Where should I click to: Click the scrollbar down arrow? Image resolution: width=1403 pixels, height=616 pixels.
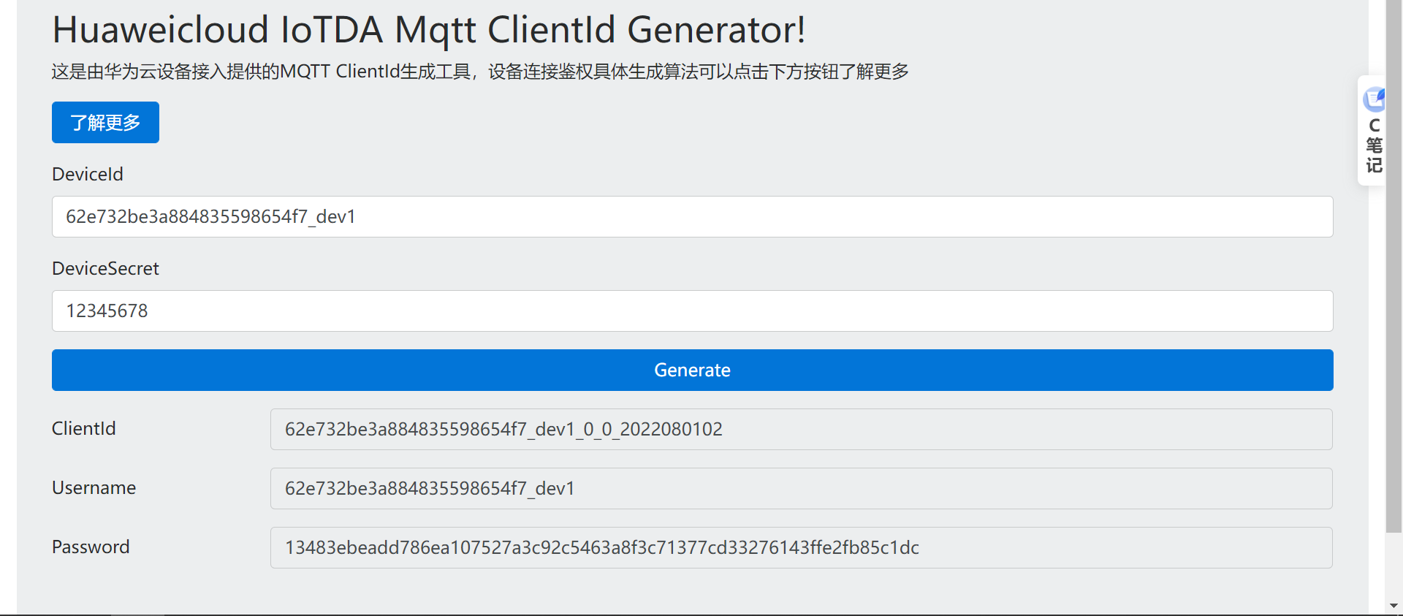(1394, 606)
